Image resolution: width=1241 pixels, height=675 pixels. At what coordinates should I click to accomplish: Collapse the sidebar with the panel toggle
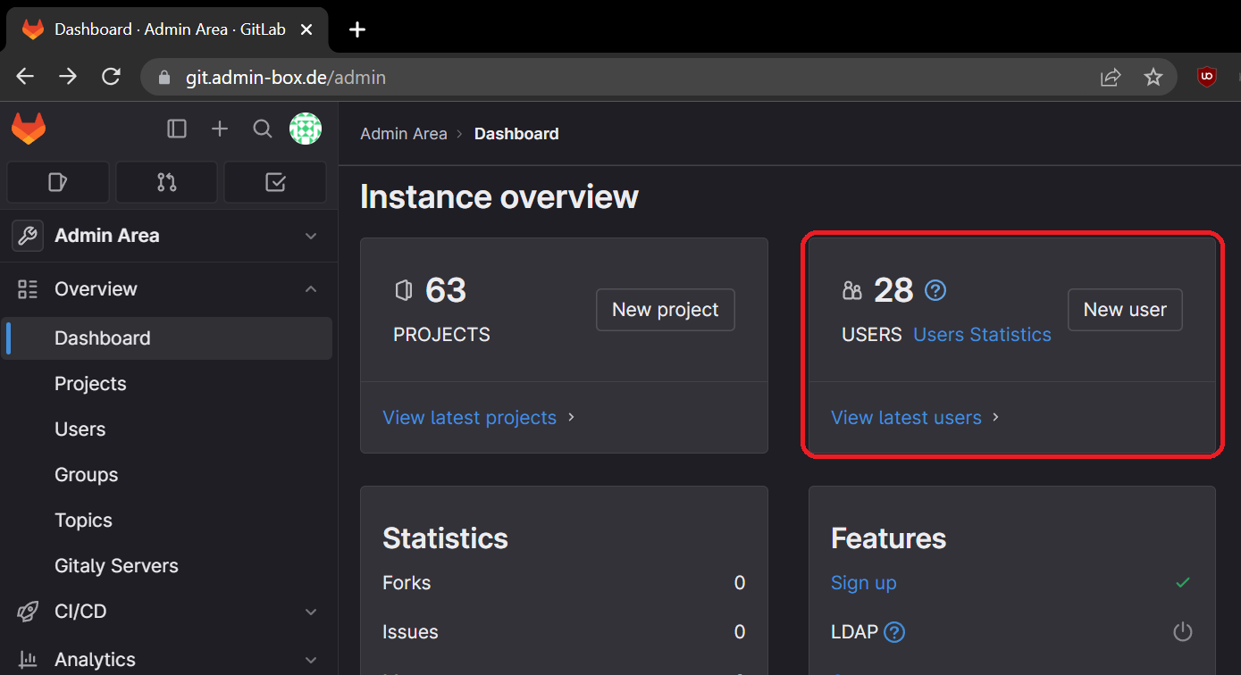[176, 129]
